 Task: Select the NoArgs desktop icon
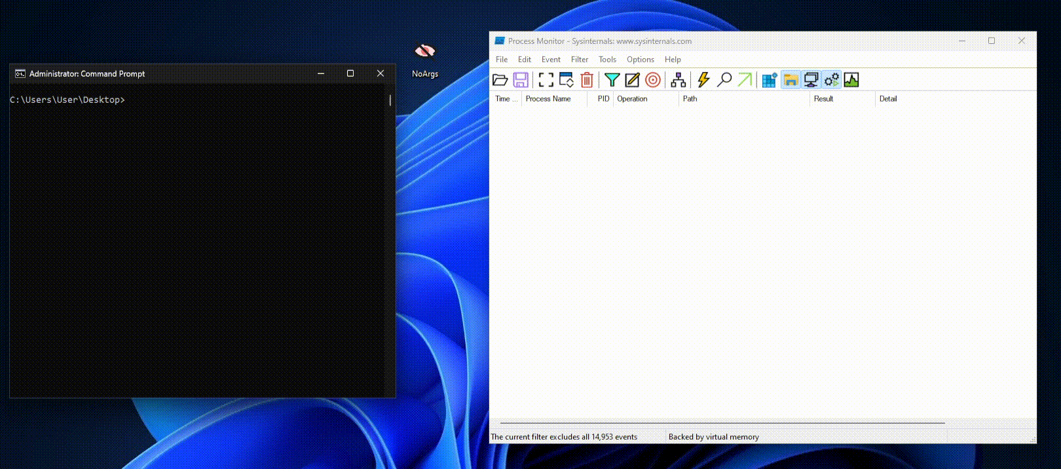click(425, 60)
